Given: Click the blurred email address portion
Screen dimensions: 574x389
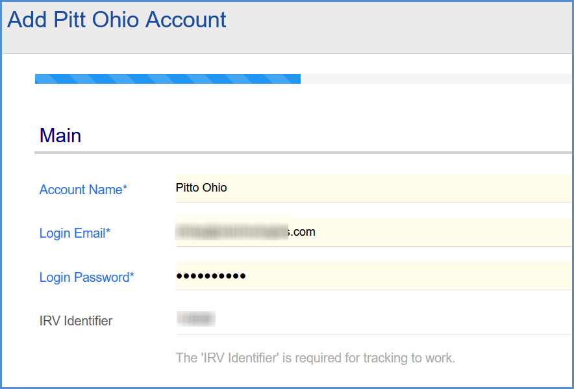Looking at the screenshot, I should pyautogui.click(x=232, y=231).
